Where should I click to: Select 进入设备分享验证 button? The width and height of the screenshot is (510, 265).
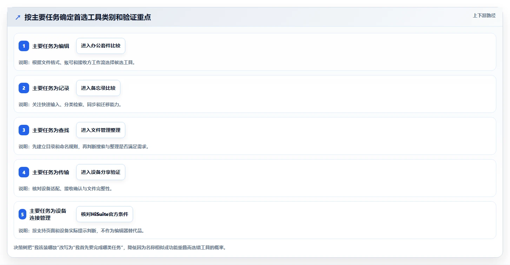tap(101, 172)
